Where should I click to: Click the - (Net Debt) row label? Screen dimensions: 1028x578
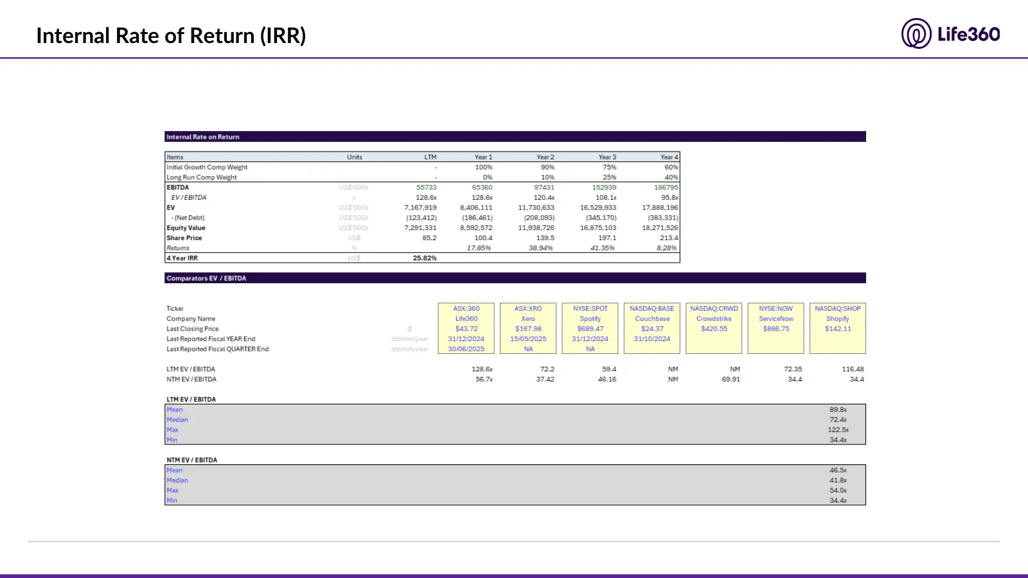click(x=188, y=218)
